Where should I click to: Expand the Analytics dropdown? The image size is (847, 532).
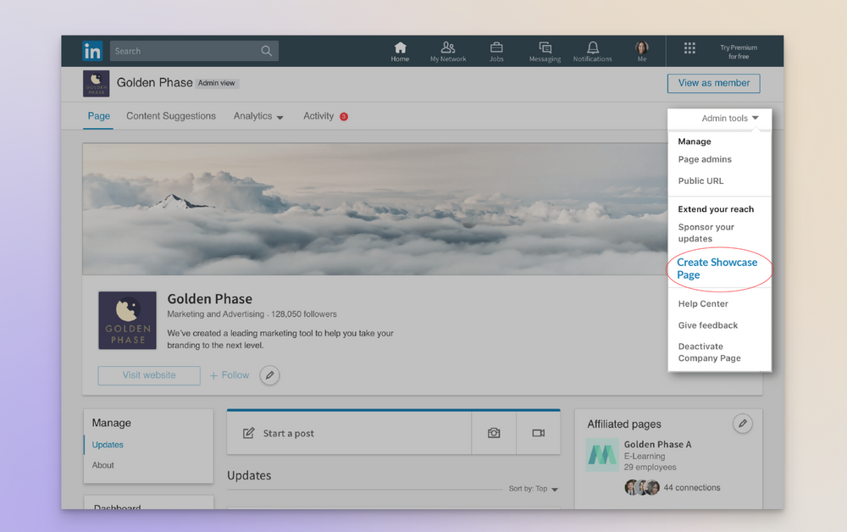258,116
